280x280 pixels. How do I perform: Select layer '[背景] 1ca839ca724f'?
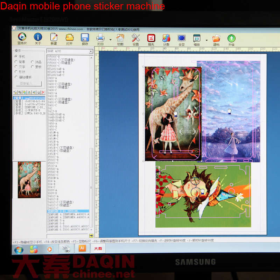coord(29,104)
